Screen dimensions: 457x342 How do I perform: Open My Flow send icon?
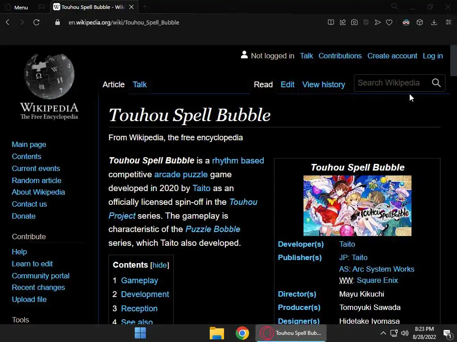pyautogui.click(x=378, y=22)
